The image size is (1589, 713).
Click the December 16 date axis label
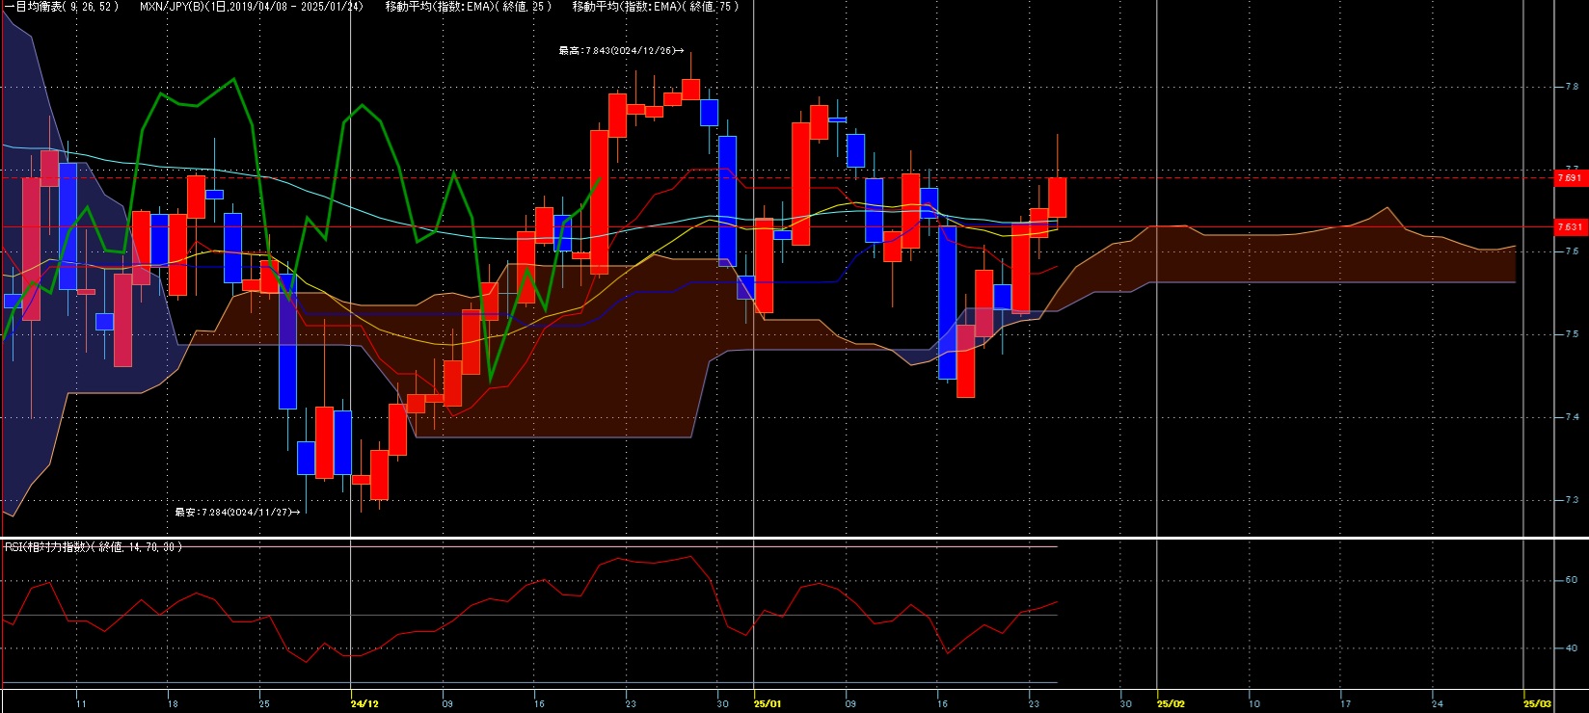tap(539, 704)
